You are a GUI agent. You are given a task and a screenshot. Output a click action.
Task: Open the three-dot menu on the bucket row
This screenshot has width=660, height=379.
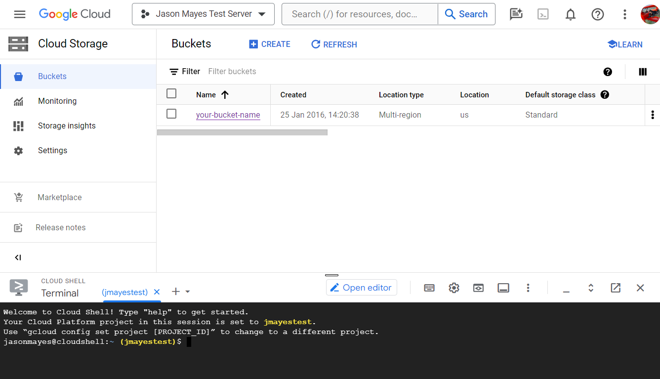[653, 114]
